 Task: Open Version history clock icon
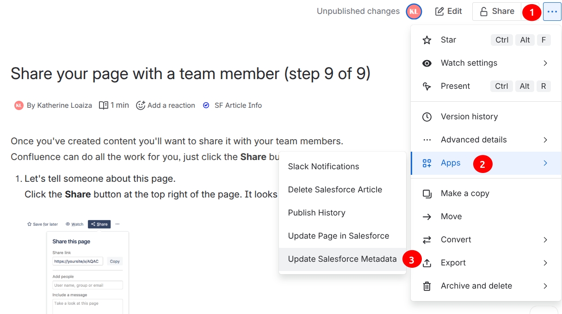(x=427, y=117)
